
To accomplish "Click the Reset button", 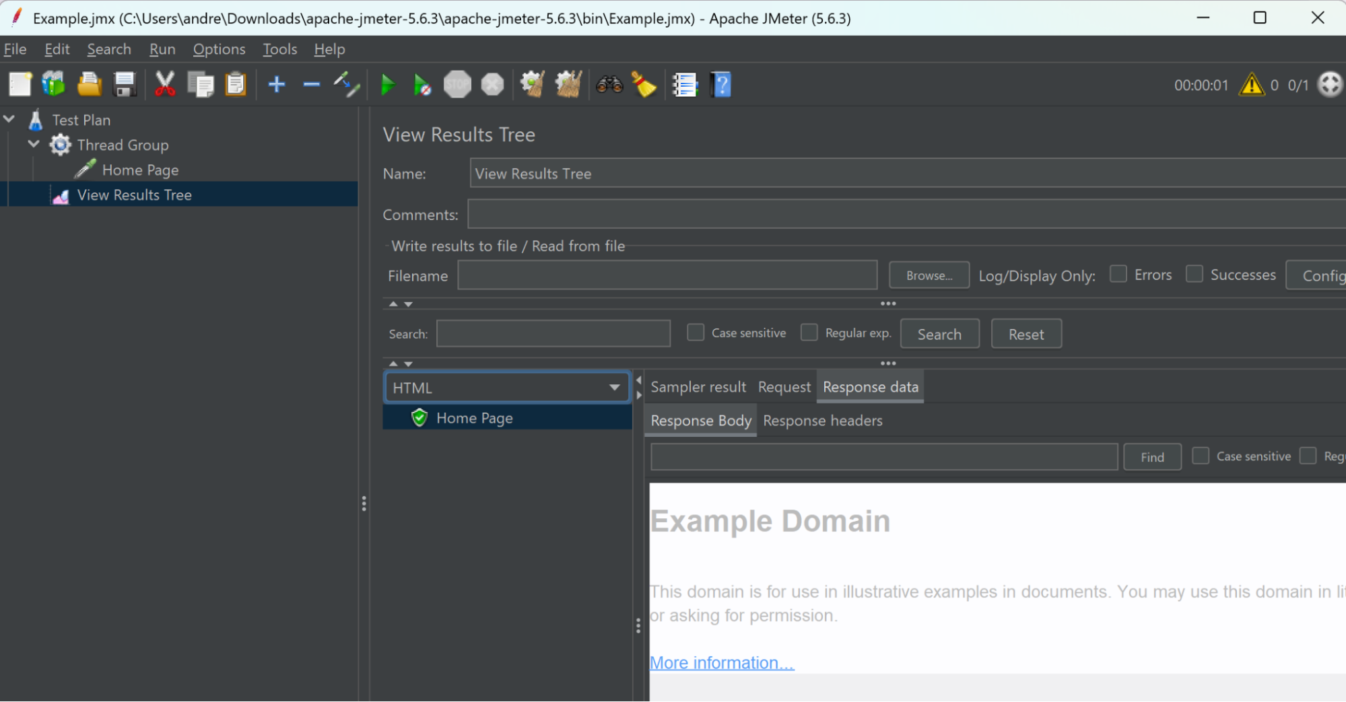I will [1026, 334].
